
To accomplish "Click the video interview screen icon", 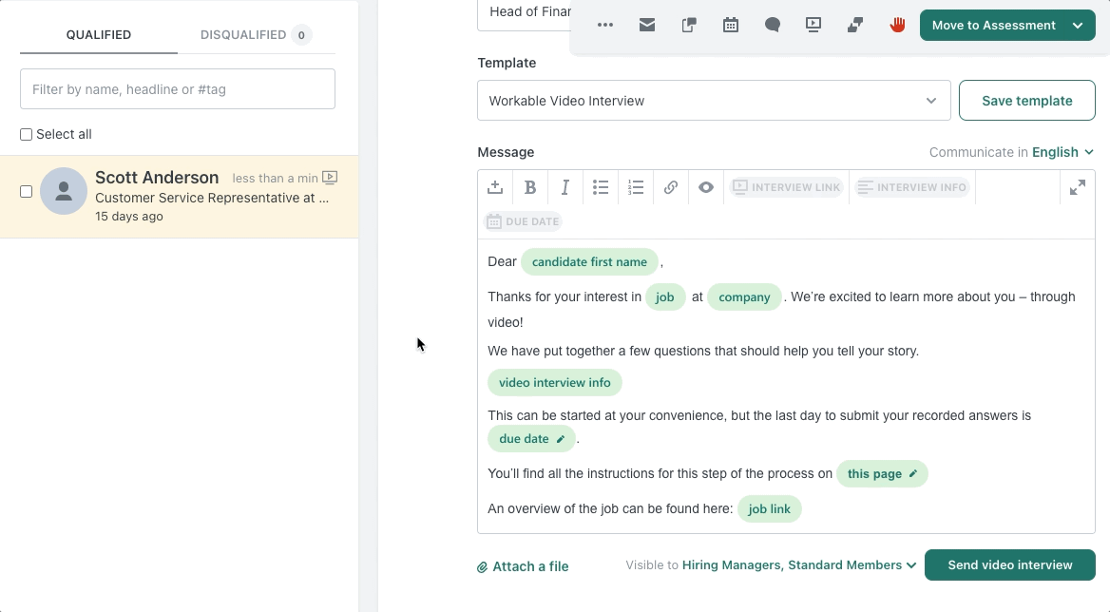I will tap(813, 25).
